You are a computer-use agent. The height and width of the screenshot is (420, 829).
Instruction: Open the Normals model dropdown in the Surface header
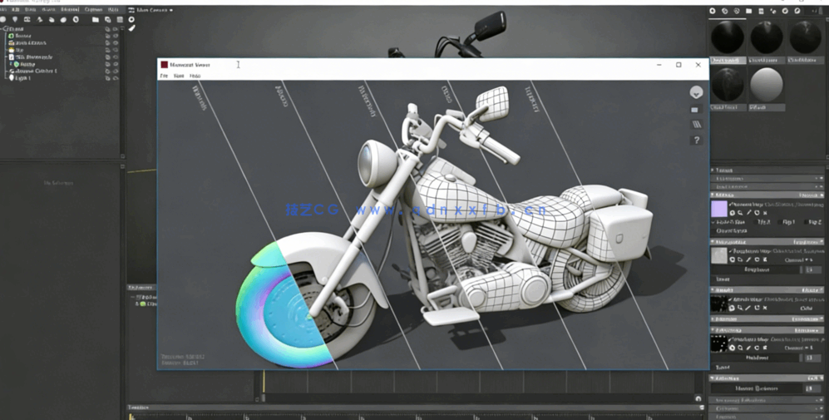coord(812,195)
